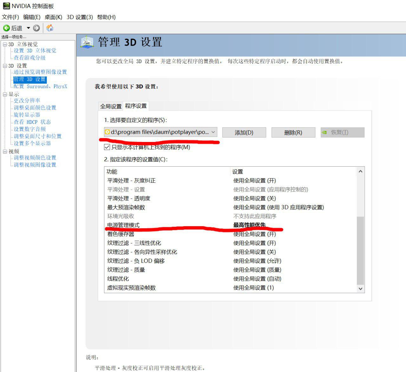Select 旋转显示器 in tree
406x372 pixels.
[27, 115]
